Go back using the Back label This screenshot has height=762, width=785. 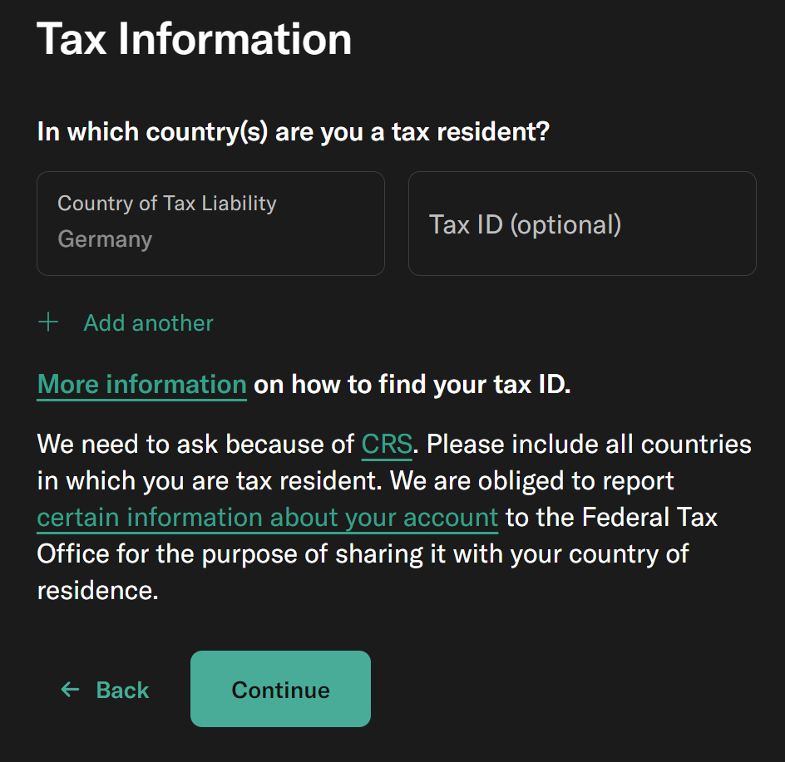point(123,691)
